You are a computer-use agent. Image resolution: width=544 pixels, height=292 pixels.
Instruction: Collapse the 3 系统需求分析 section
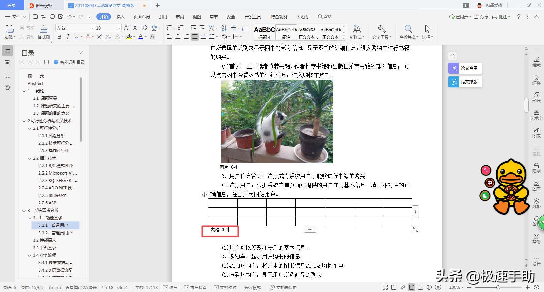24,211
